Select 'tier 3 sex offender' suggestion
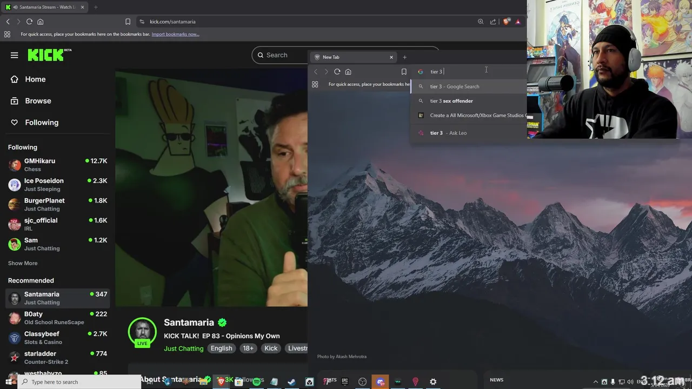 [x=469, y=101]
